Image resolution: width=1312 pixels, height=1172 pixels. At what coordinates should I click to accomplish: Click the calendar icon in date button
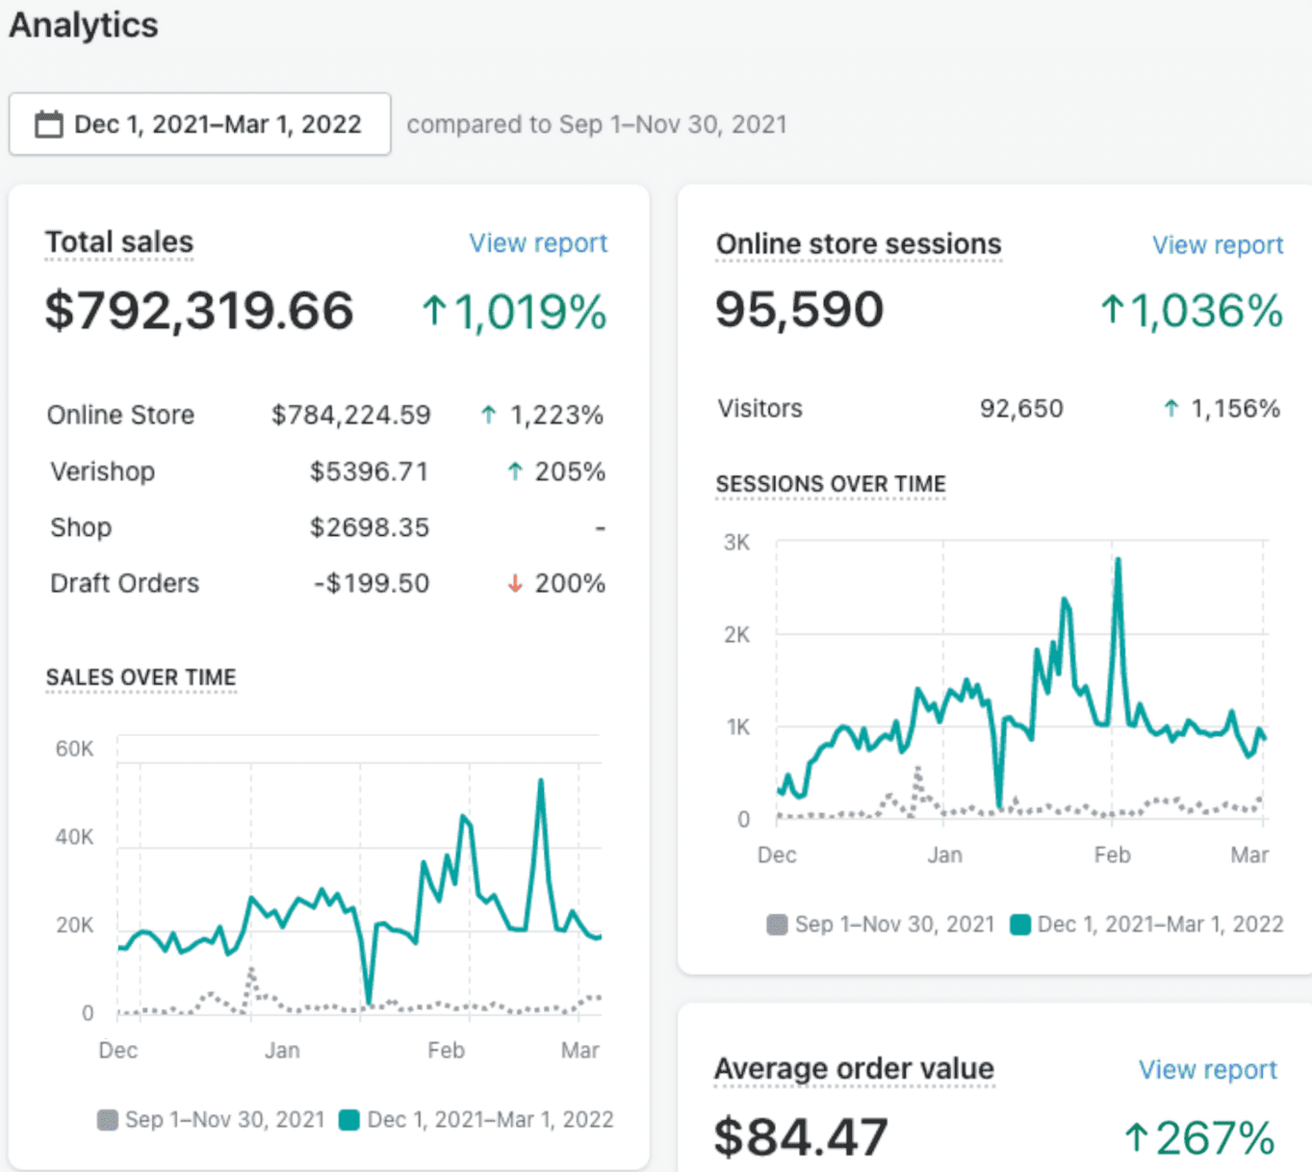pos(49,124)
